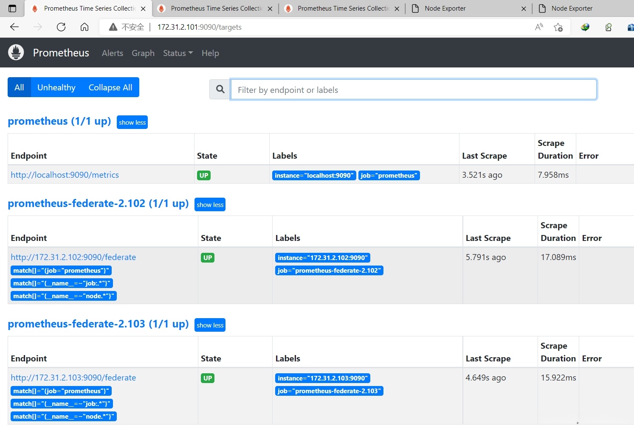Select the All targets filter

(19, 87)
